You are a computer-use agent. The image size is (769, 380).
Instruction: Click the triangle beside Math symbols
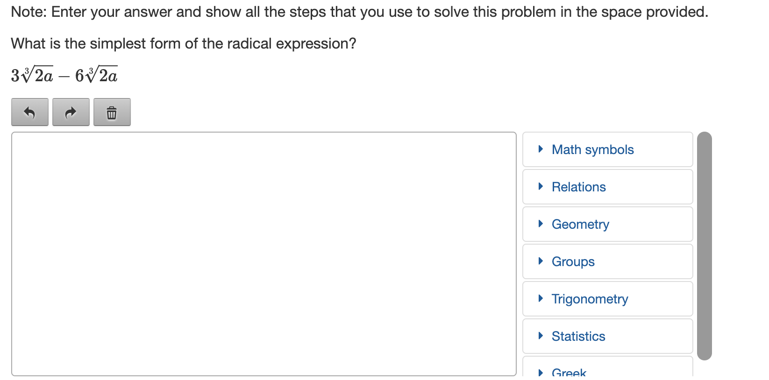tap(541, 149)
